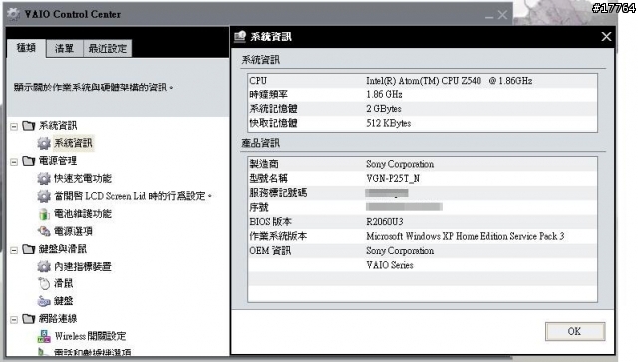Select the LCD Screen Lid 行為設定 item
638x362 pixels.
pyautogui.click(x=133, y=196)
